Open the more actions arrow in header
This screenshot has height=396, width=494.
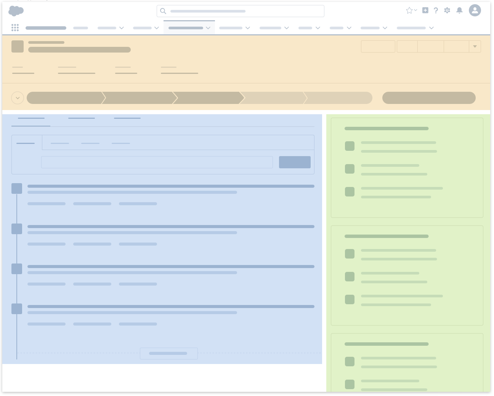(x=475, y=46)
